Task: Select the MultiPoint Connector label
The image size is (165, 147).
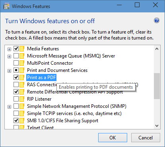Action: point(50,63)
